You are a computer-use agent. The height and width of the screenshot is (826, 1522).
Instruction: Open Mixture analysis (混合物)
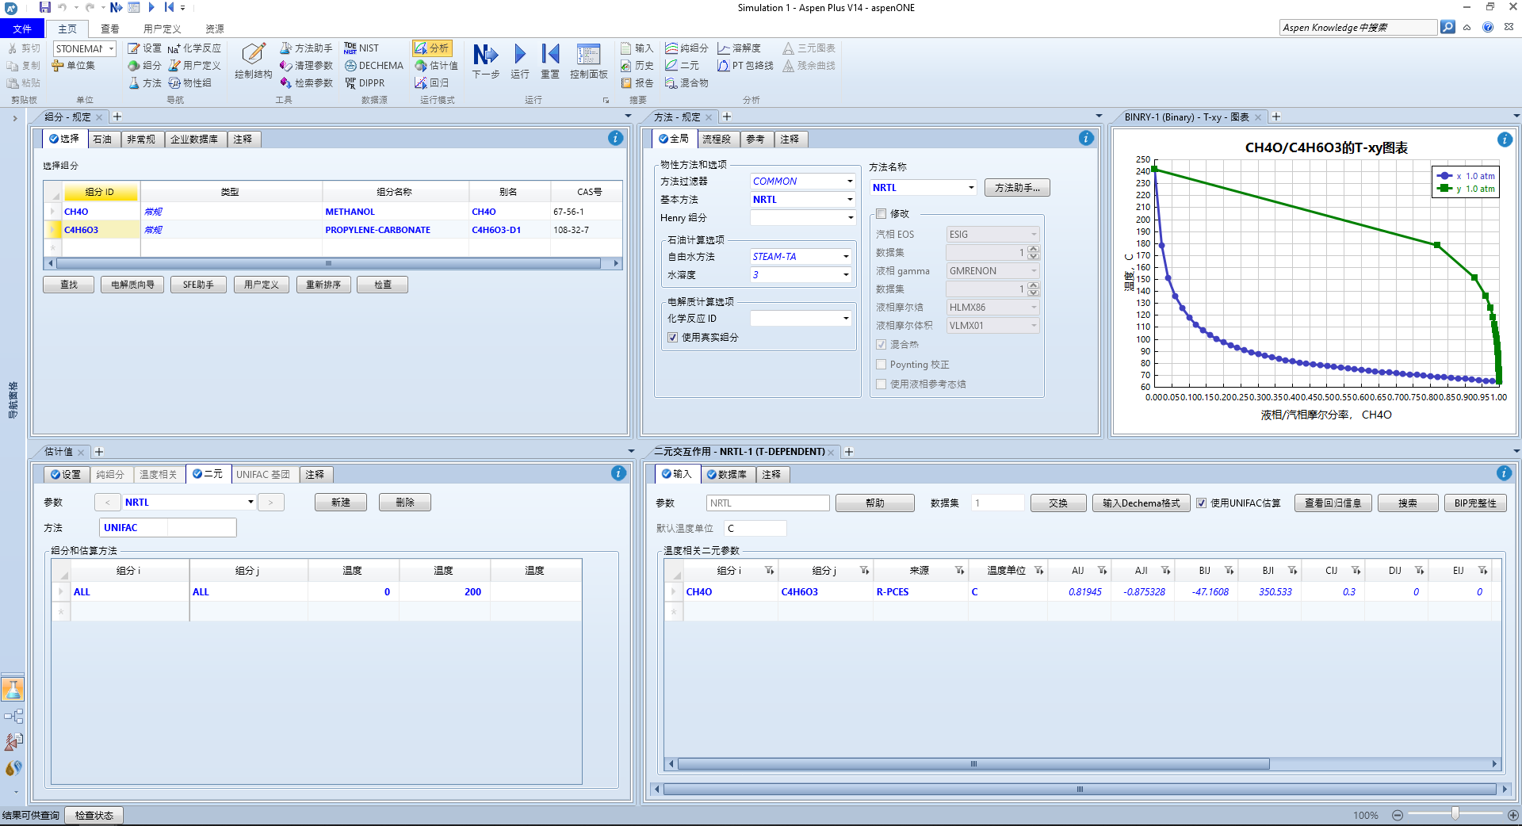pos(686,83)
